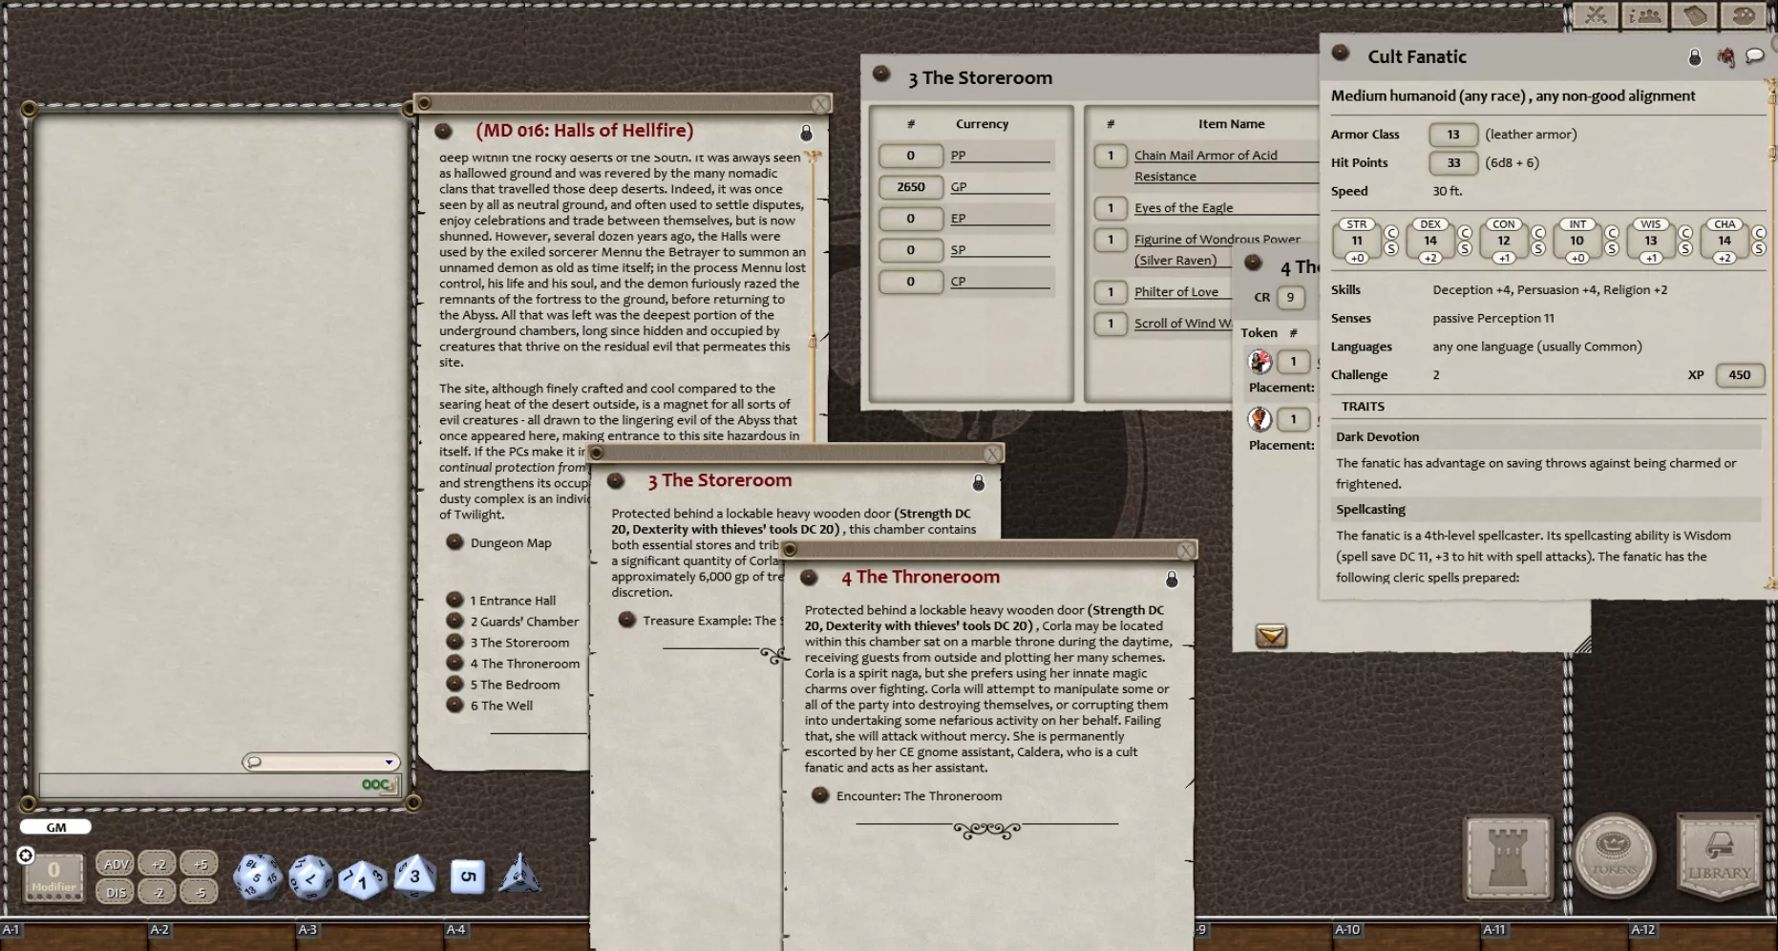Image resolution: width=1778 pixels, height=951 pixels.
Task: Click the first encounter token portrait
Action: (1259, 361)
